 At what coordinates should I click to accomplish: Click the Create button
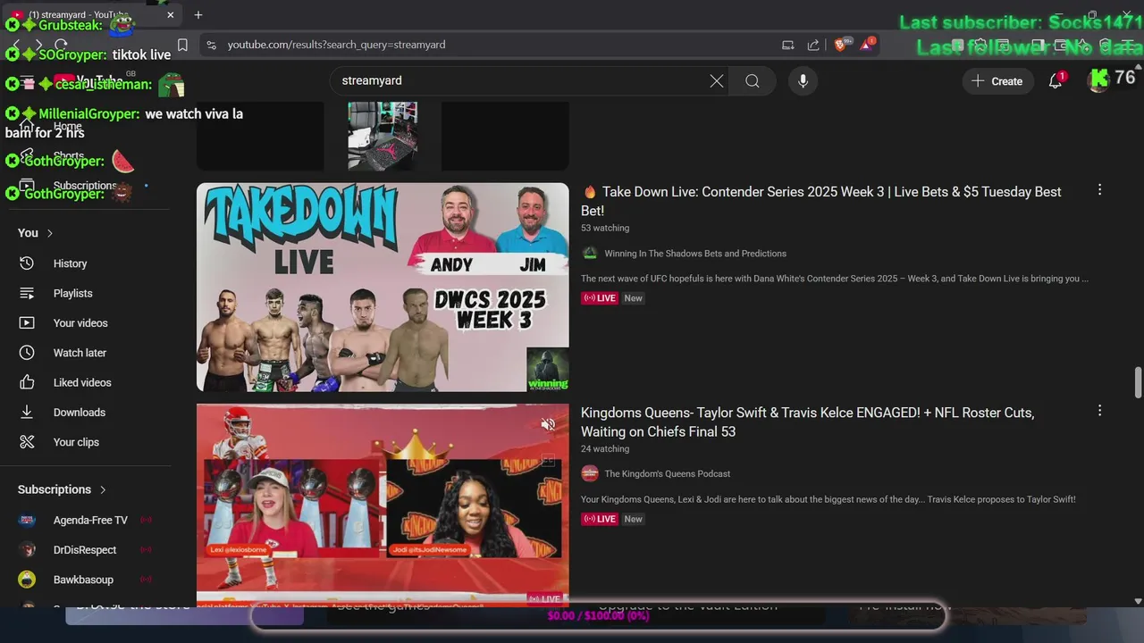tap(997, 81)
